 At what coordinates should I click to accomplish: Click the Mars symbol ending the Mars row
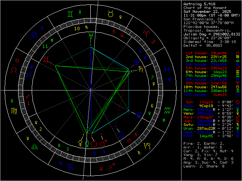(x=238, y=117)
